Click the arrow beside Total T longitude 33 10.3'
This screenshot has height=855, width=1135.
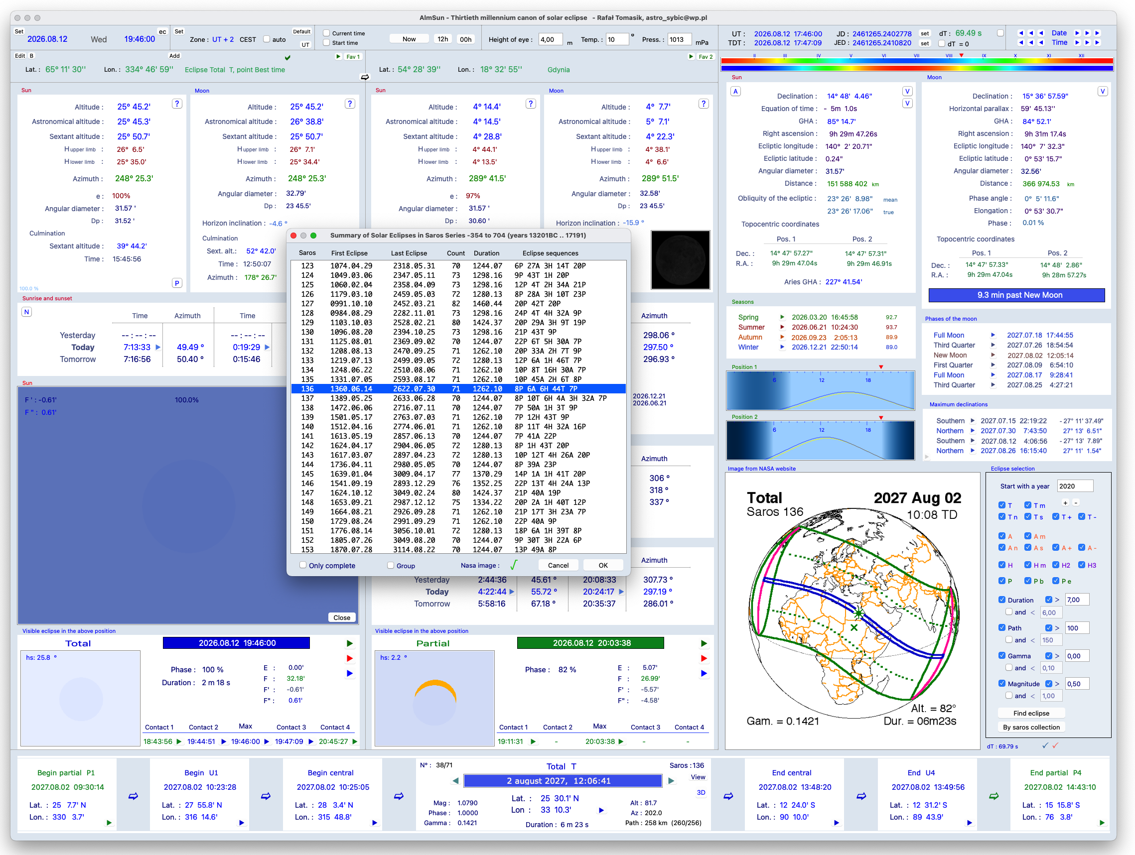(601, 810)
